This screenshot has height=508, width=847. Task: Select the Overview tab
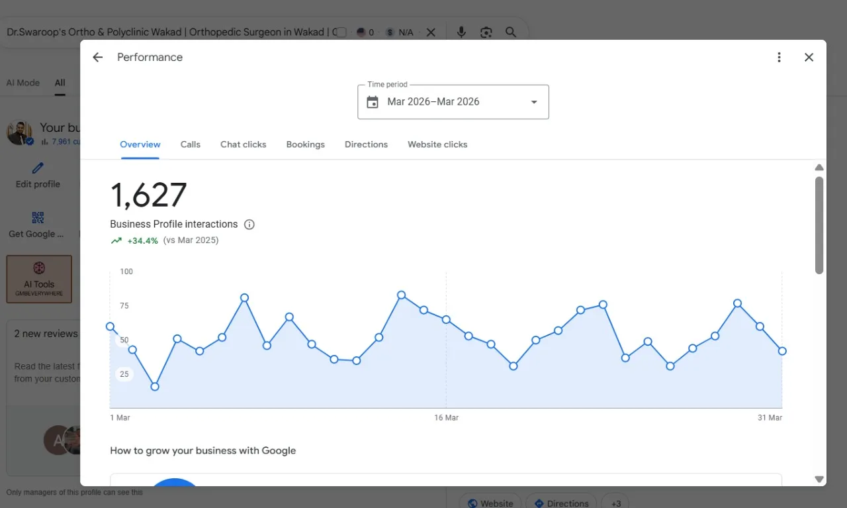pyautogui.click(x=140, y=144)
